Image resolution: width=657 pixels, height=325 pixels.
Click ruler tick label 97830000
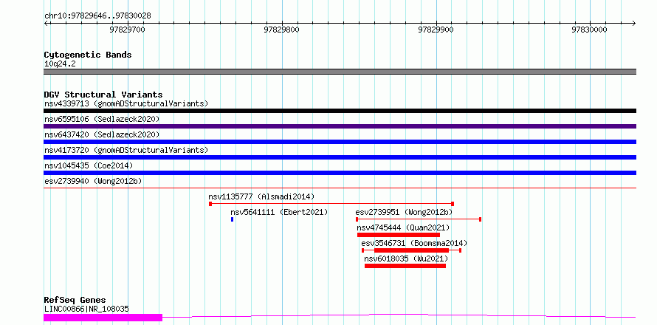(590, 30)
